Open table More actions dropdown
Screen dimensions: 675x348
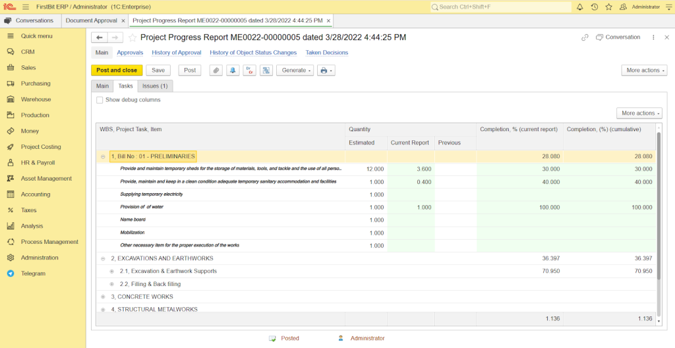tap(639, 113)
